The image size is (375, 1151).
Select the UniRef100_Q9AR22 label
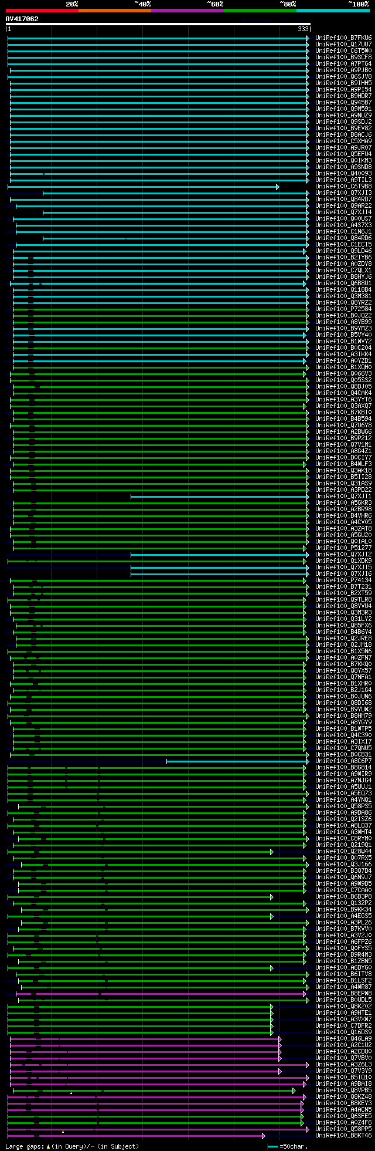click(x=343, y=205)
